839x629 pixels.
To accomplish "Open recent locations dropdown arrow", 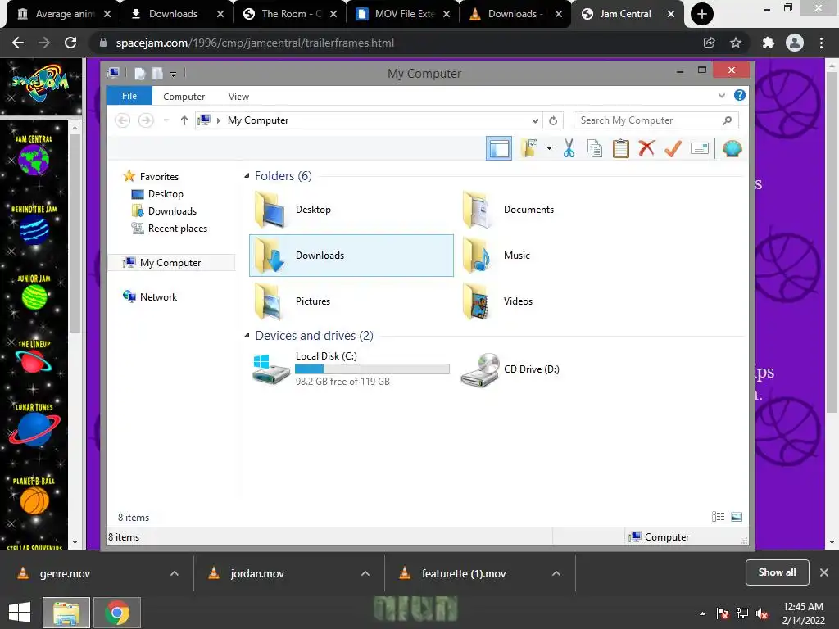I will pyautogui.click(x=166, y=120).
